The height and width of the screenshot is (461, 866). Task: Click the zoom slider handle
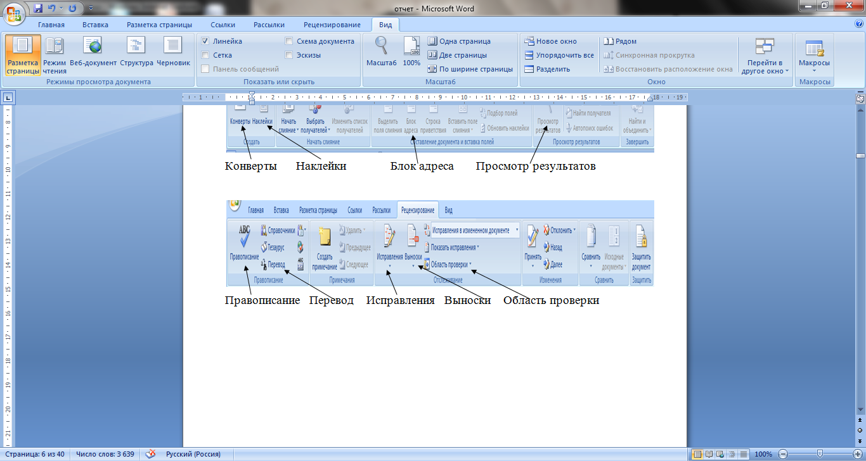(x=820, y=454)
